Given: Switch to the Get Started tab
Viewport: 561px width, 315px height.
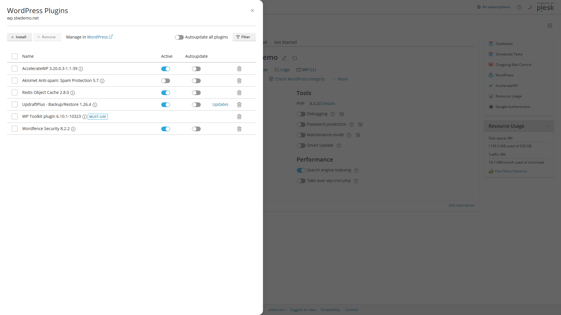Looking at the screenshot, I should click(x=285, y=42).
